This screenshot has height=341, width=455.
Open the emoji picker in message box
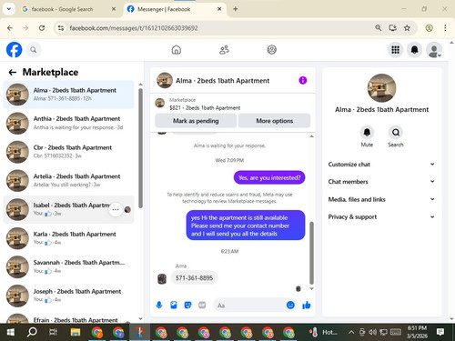coord(290,305)
